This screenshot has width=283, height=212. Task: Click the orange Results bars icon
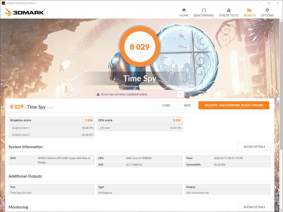pos(250,10)
